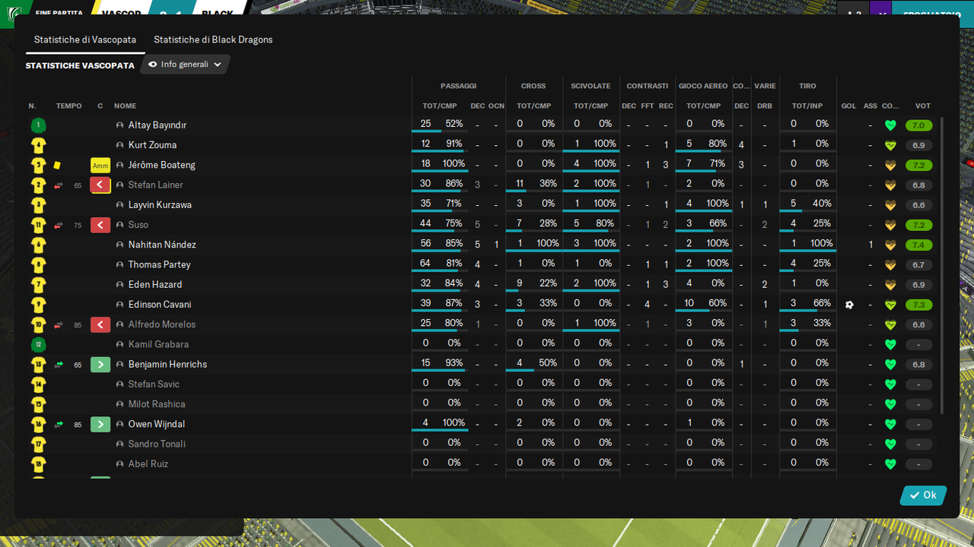
Task: Click Altay Bayındır's green goalkeeper shirt icon
Action: 38,125
